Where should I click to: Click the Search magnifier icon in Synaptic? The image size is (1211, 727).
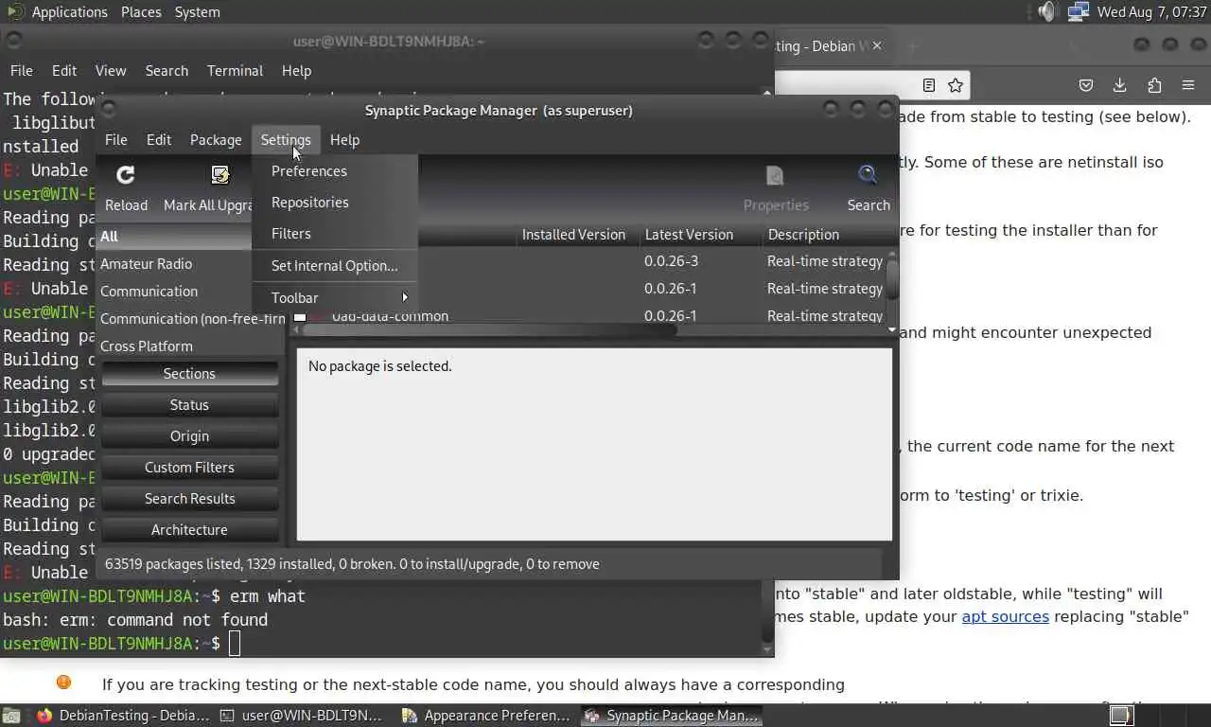coord(868,175)
